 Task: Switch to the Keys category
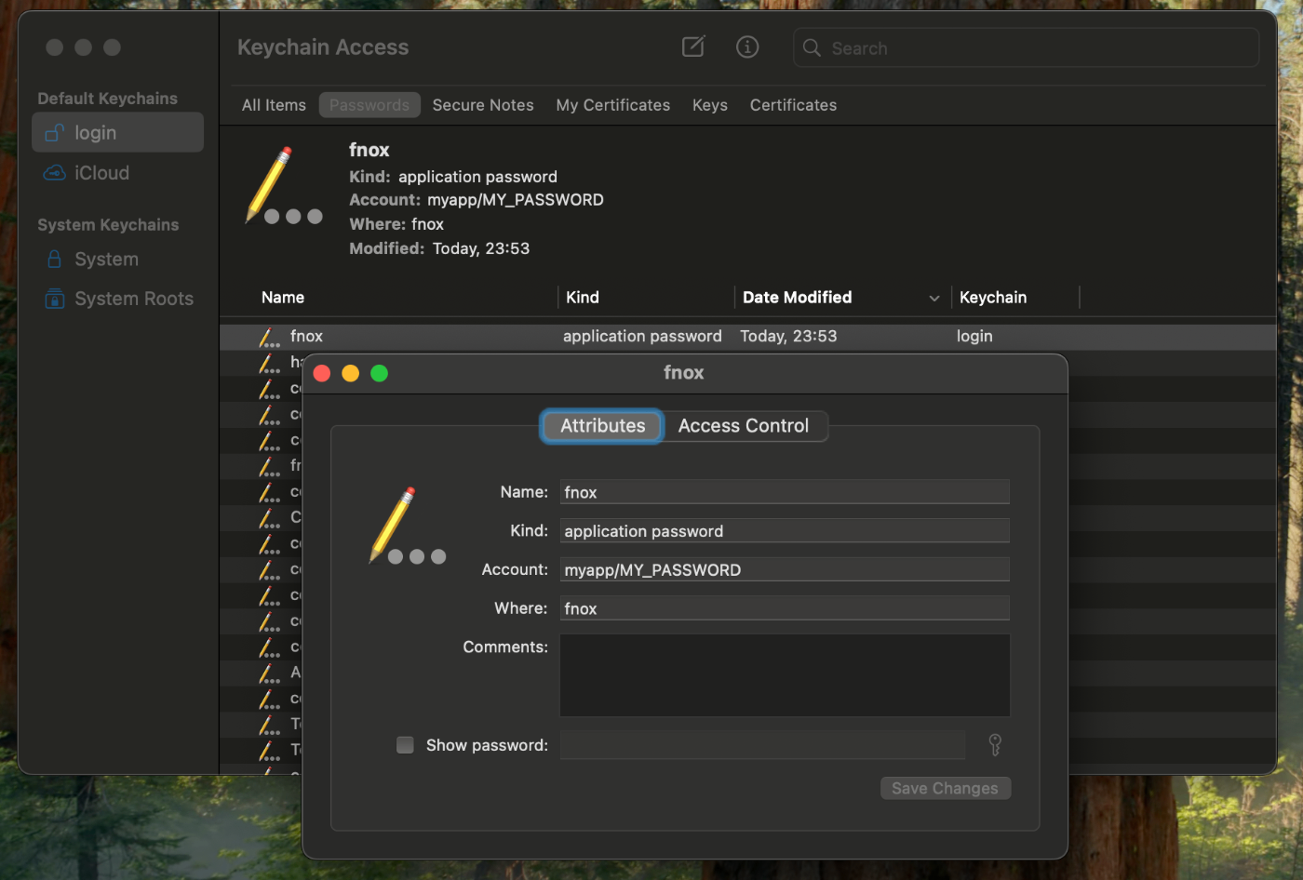point(710,105)
